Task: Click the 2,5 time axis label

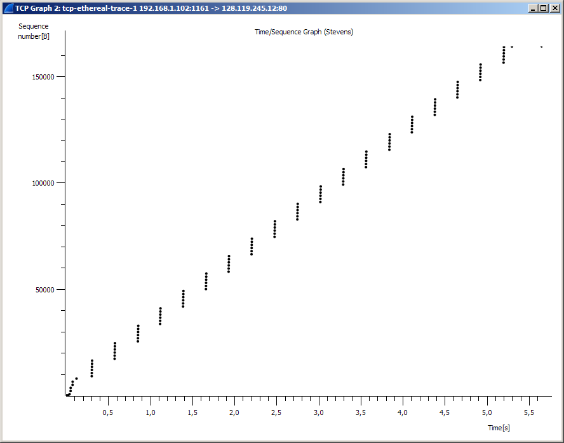Action: click(x=276, y=412)
